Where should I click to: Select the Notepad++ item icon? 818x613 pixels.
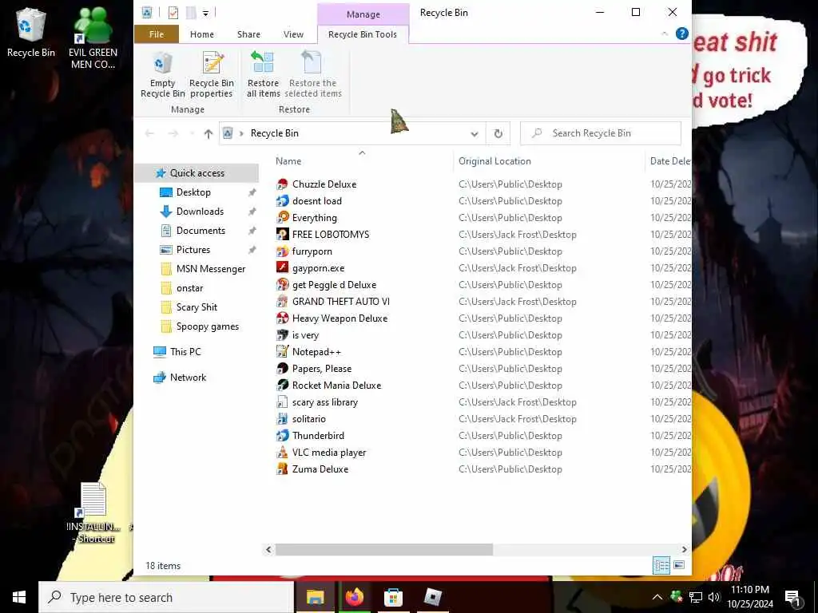[x=282, y=352]
